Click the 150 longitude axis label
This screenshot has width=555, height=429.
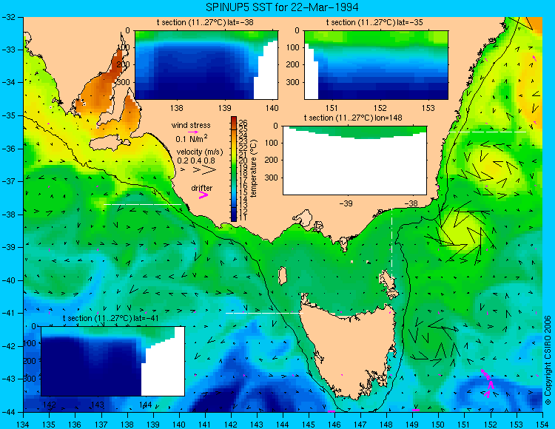438,425
